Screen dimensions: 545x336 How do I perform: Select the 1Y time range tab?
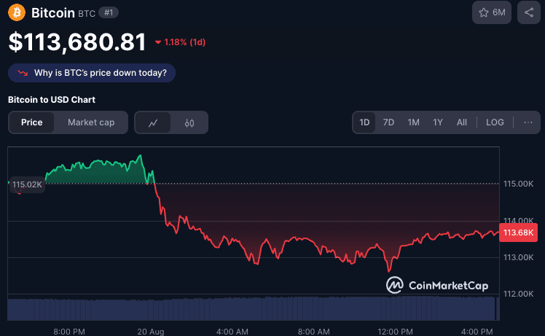pyautogui.click(x=438, y=122)
